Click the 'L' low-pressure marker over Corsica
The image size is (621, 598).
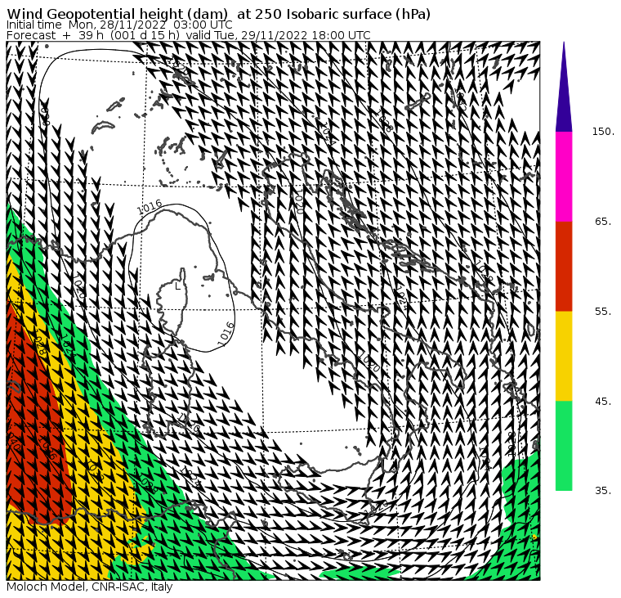[x=178, y=286]
